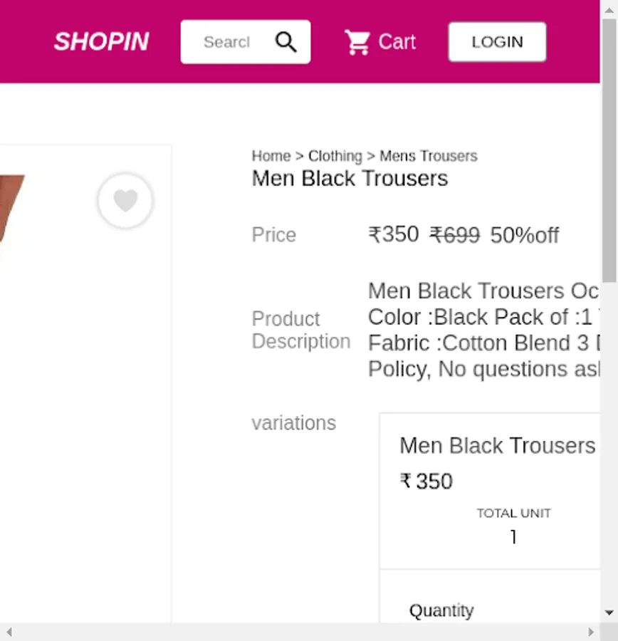Click the 50%off discount label

(525, 235)
